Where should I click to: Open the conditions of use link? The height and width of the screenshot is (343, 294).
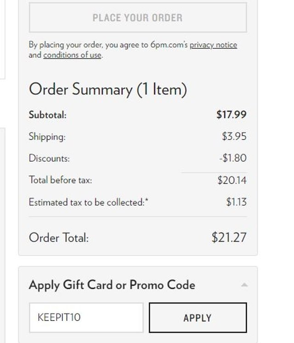(72, 55)
